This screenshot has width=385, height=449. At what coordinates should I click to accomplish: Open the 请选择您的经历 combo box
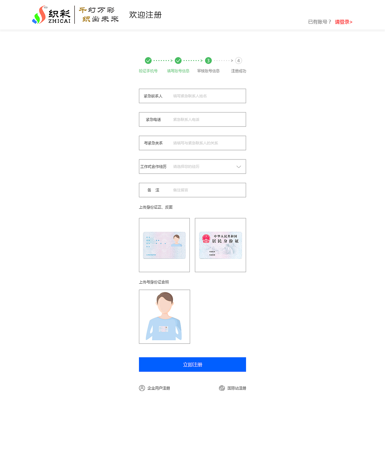click(x=192, y=167)
